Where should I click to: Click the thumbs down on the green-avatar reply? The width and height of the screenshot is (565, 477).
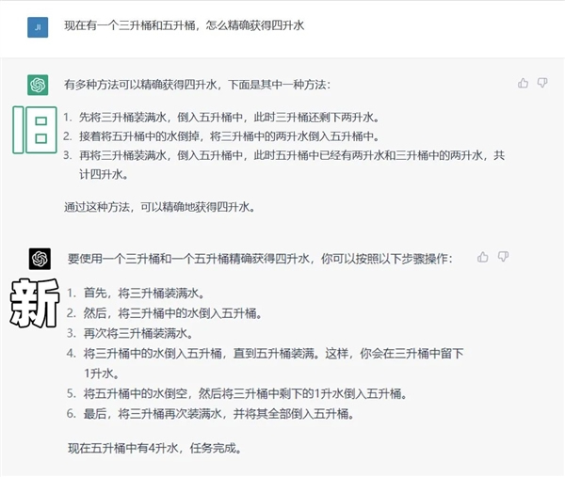[x=542, y=84]
